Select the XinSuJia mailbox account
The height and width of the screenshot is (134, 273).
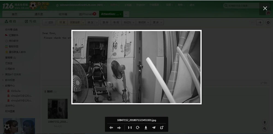point(16,91)
